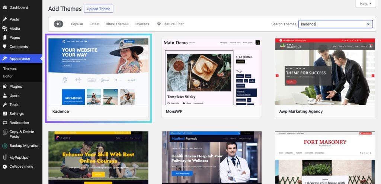Click the Pages icon in sidebar

pyautogui.click(x=4, y=38)
